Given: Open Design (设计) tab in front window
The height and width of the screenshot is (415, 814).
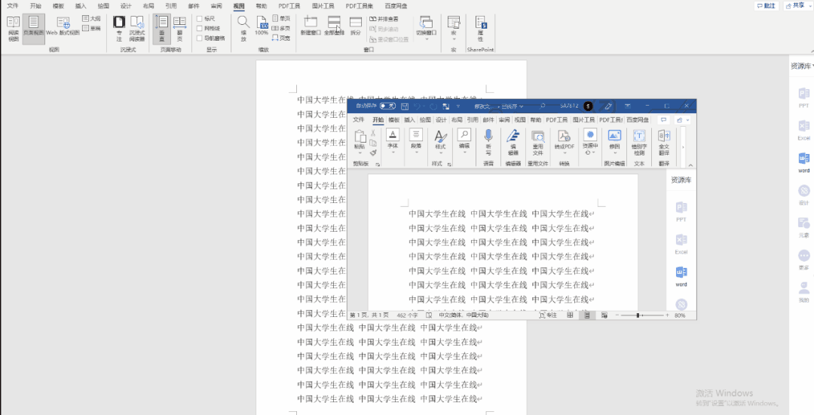Looking at the screenshot, I should click(441, 119).
